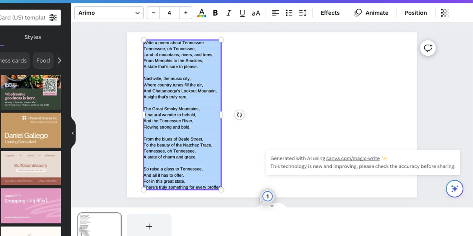Switch to the Styles tab
This screenshot has width=473, height=236.
(33, 37)
